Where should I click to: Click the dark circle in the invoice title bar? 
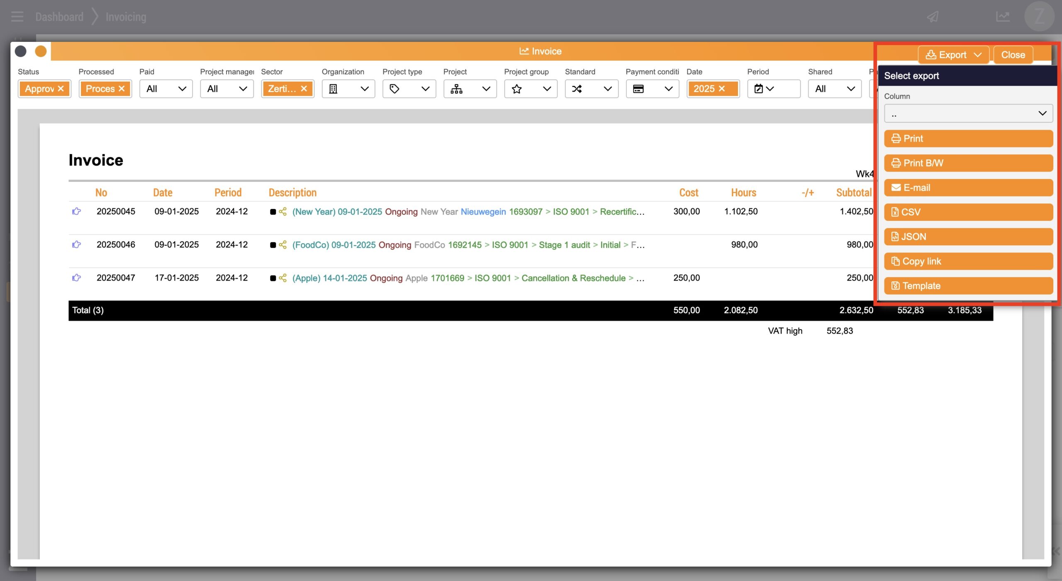(21, 51)
